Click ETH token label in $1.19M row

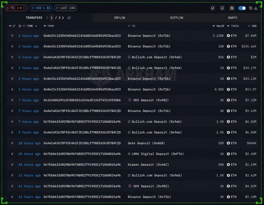(x=234, y=165)
